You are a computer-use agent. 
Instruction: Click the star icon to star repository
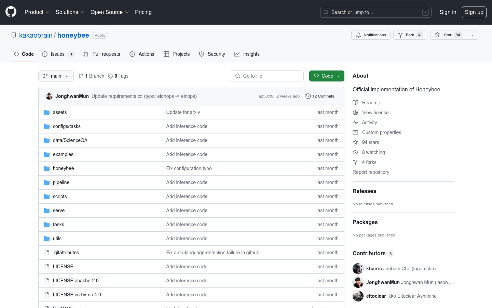pyautogui.click(x=437, y=35)
